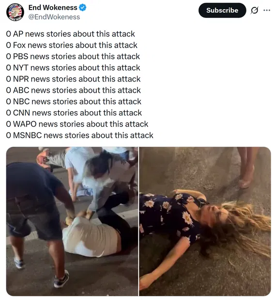Click the line mentioning PBS news stories
The height and width of the screenshot is (300, 275).
pos(73,57)
